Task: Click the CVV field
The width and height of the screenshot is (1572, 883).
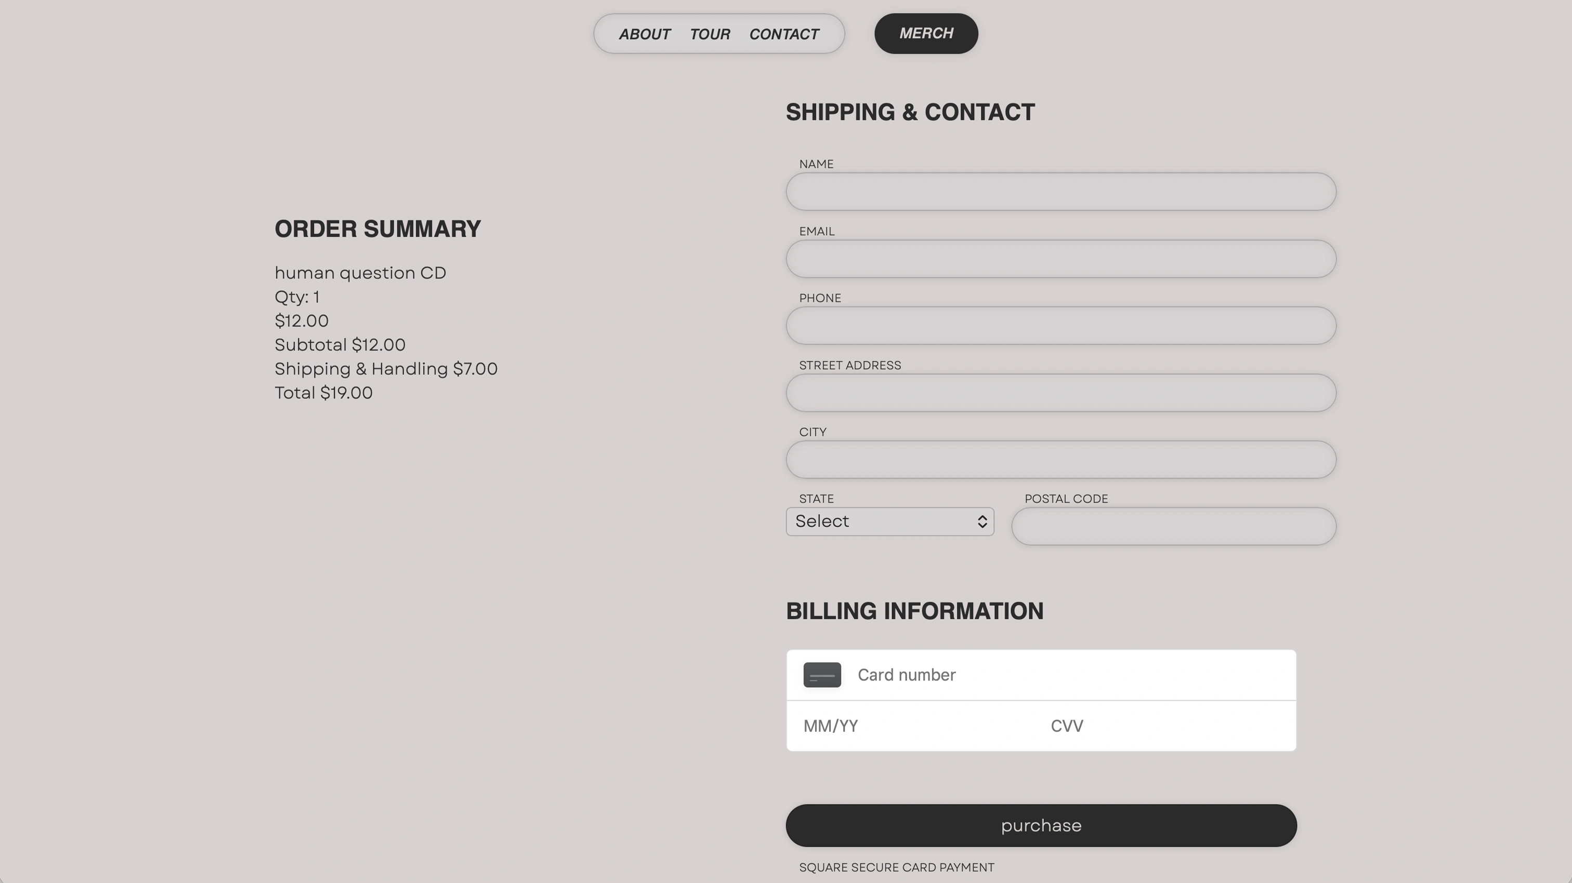Action: pyautogui.click(x=1169, y=726)
